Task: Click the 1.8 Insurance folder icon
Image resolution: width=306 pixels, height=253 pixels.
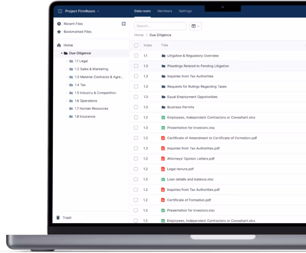Action: pyautogui.click(x=71, y=117)
